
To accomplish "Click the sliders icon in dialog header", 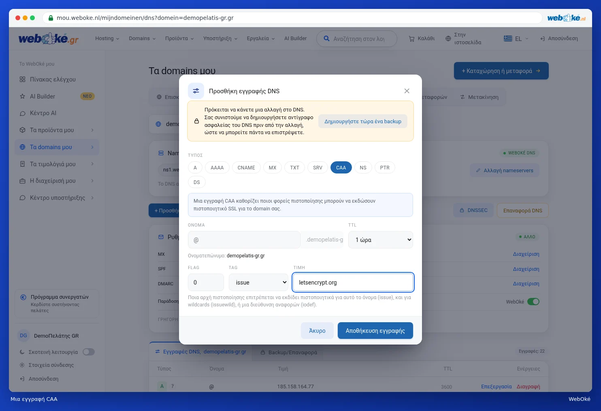I will coord(196,91).
